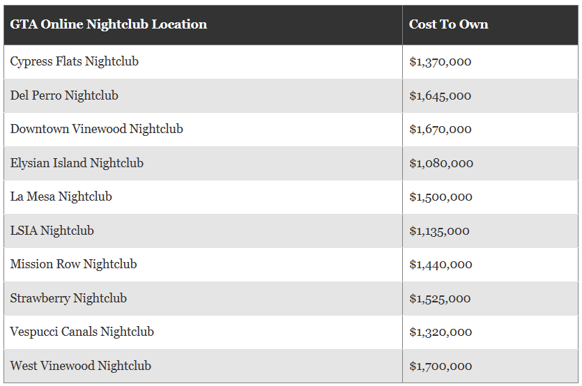
Task: Select West Vinewood Nightclub entry
Action: click(81, 366)
